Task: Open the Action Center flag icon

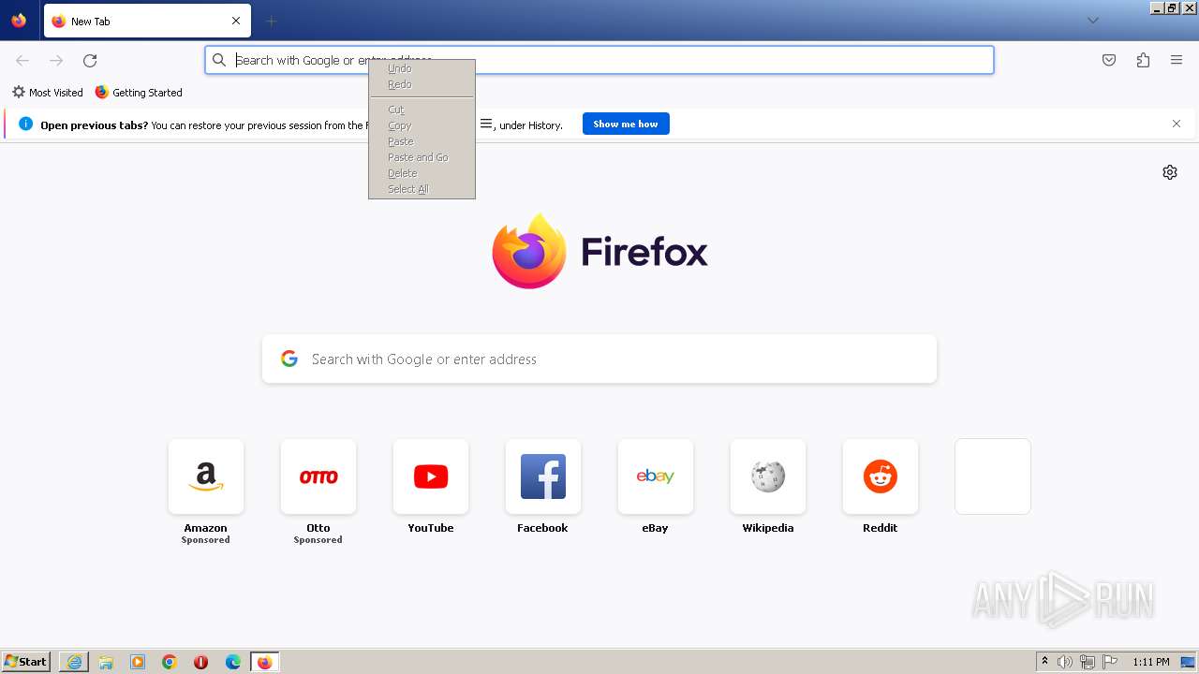Action: [1110, 662]
